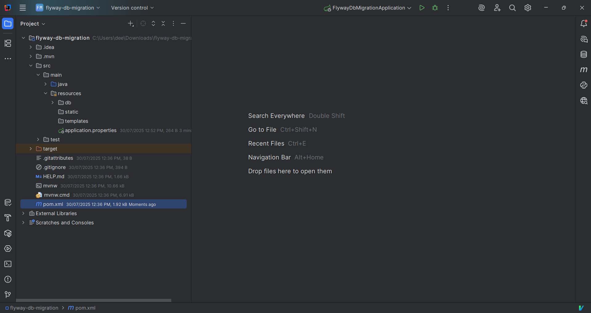
Task: Run FlywayDbMigrationApplication with the play button
Action: [422, 8]
